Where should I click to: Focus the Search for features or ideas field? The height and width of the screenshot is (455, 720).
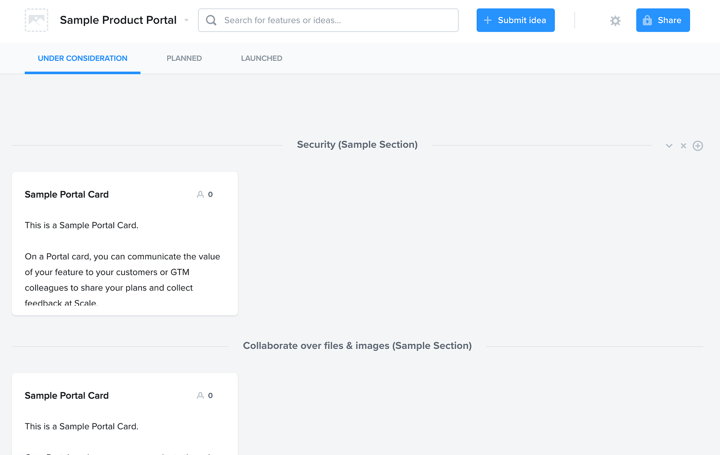[x=328, y=20]
